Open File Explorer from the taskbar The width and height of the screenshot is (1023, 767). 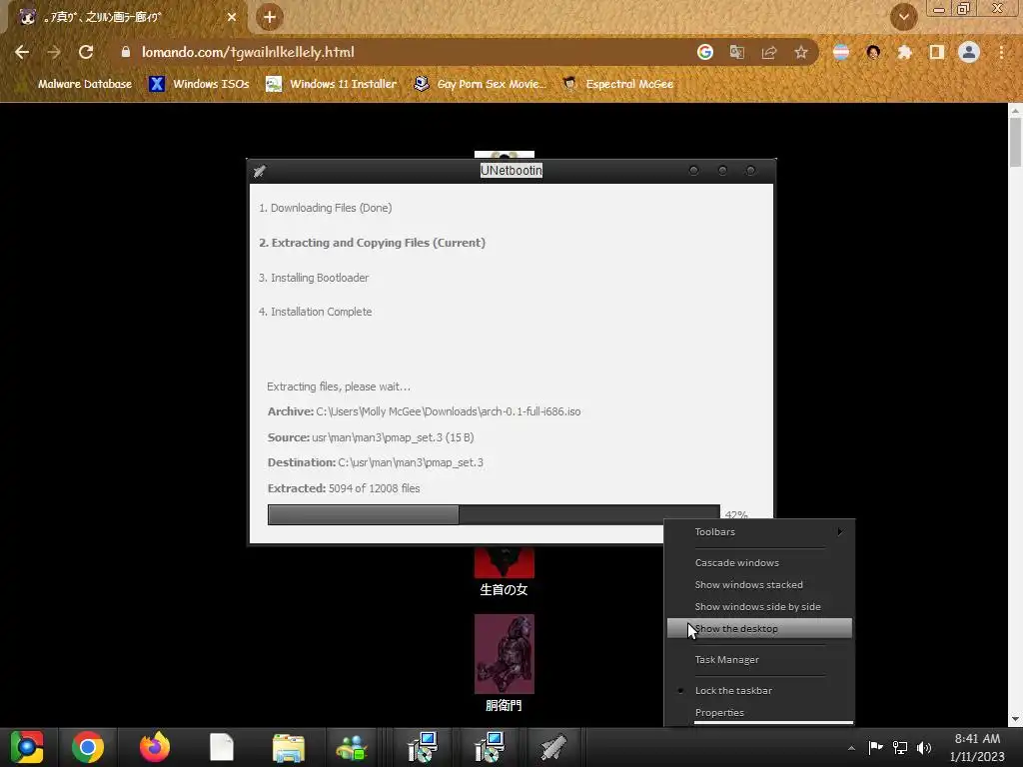pyautogui.click(x=289, y=748)
